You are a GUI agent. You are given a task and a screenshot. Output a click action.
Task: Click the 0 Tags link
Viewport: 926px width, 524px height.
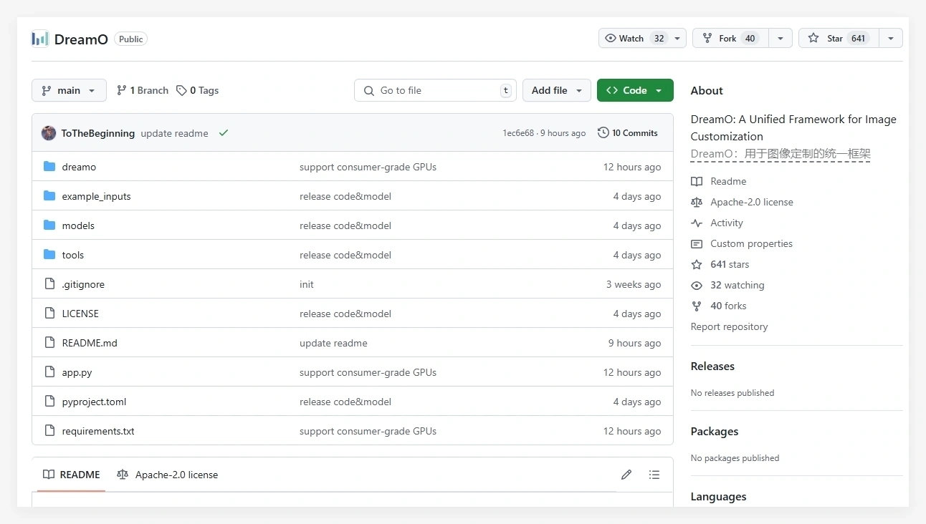pos(198,90)
